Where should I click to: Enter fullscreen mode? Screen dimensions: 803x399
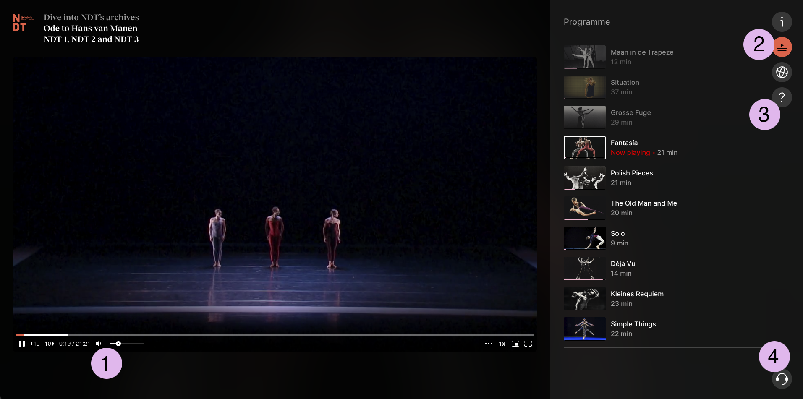[x=528, y=344]
